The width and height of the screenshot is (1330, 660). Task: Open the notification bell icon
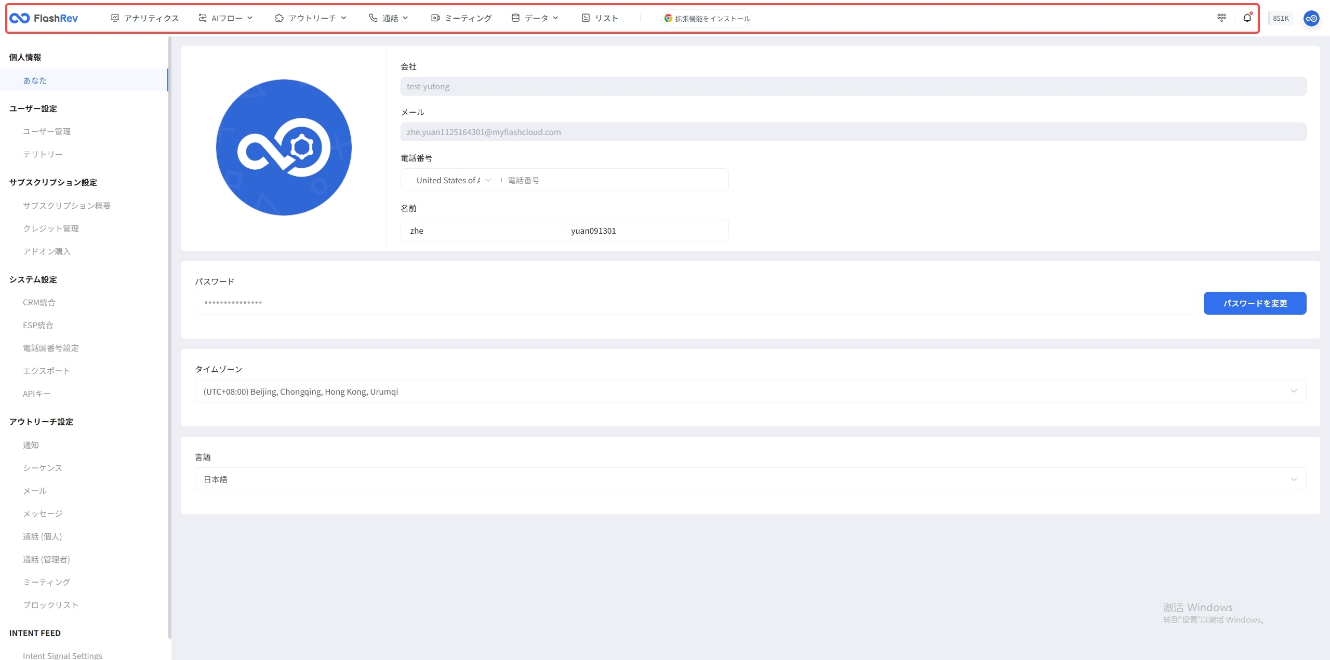pos(1247,18)
